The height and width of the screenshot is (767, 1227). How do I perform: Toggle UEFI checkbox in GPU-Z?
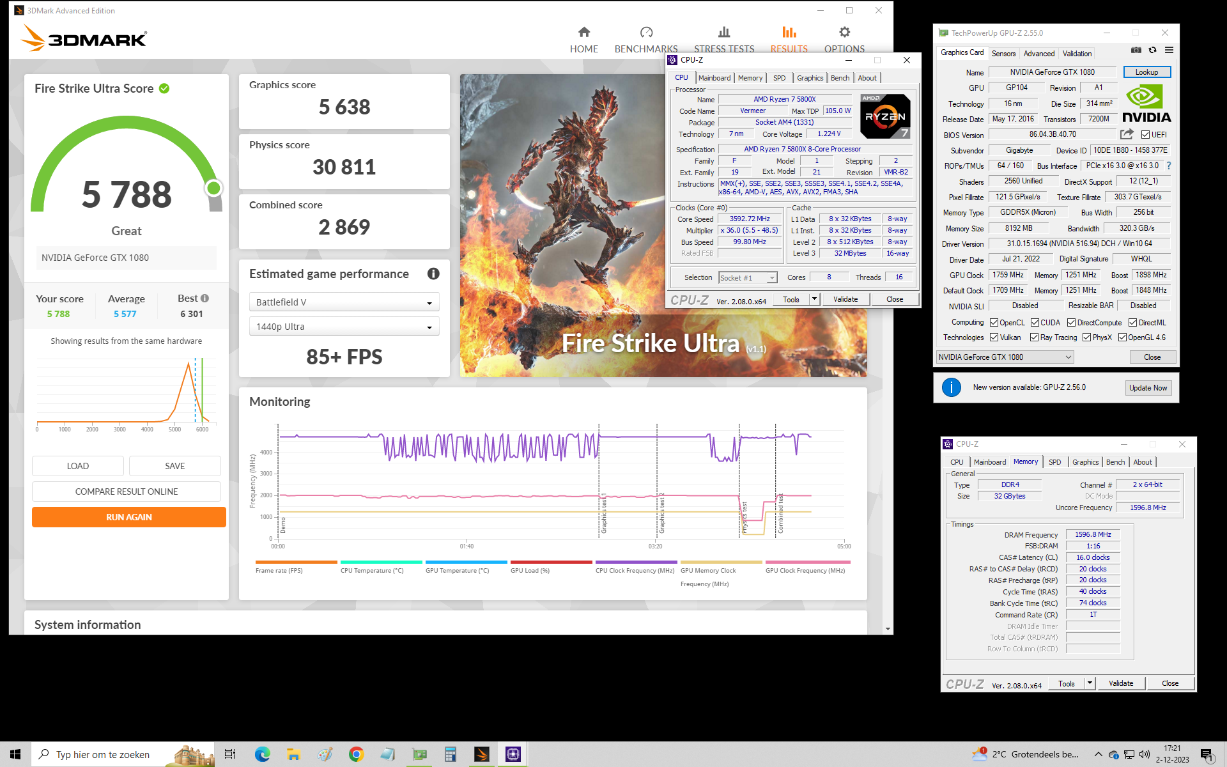tap(1146, 134)
